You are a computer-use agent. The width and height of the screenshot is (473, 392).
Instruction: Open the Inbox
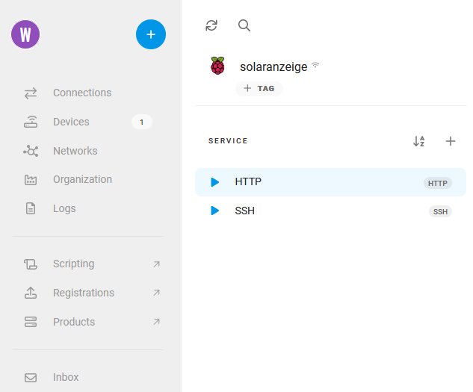point(66,378)
